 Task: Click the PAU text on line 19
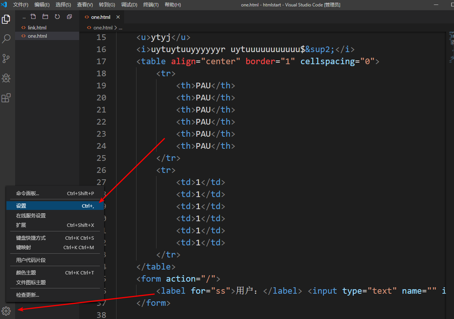[203, 85]
